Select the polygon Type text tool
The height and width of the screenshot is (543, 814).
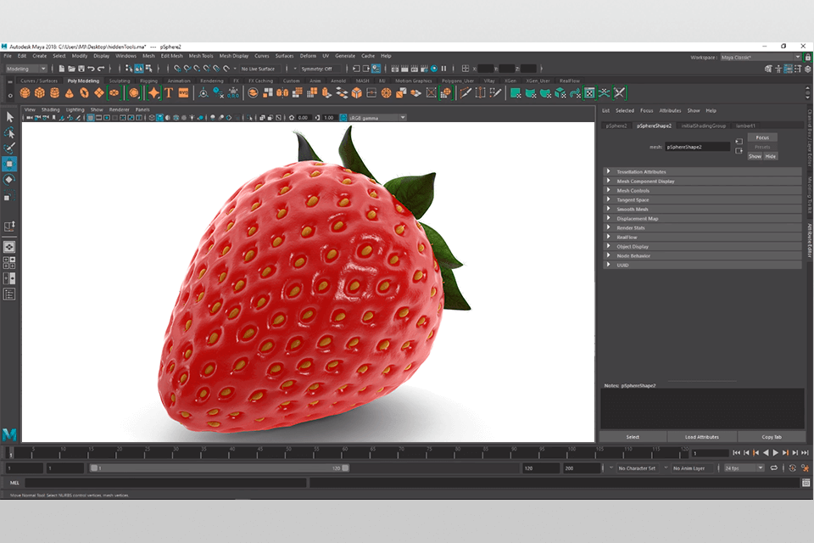169,93
